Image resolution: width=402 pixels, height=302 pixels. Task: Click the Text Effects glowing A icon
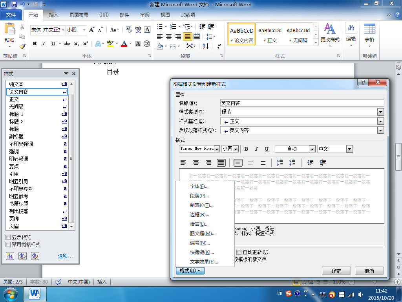click(x=98, y=44)
